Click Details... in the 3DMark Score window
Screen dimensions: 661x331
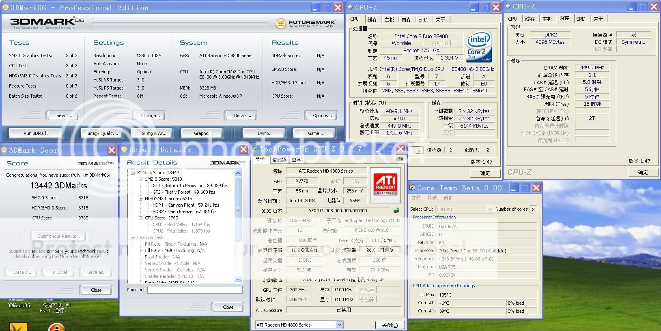click(22, 272)
